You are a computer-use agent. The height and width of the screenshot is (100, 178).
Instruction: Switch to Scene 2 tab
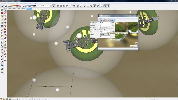[x=15, y=9]
